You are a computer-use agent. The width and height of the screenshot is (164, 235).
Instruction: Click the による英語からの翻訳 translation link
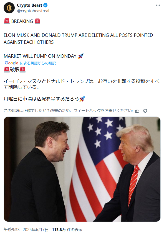[x=38, y=63]
